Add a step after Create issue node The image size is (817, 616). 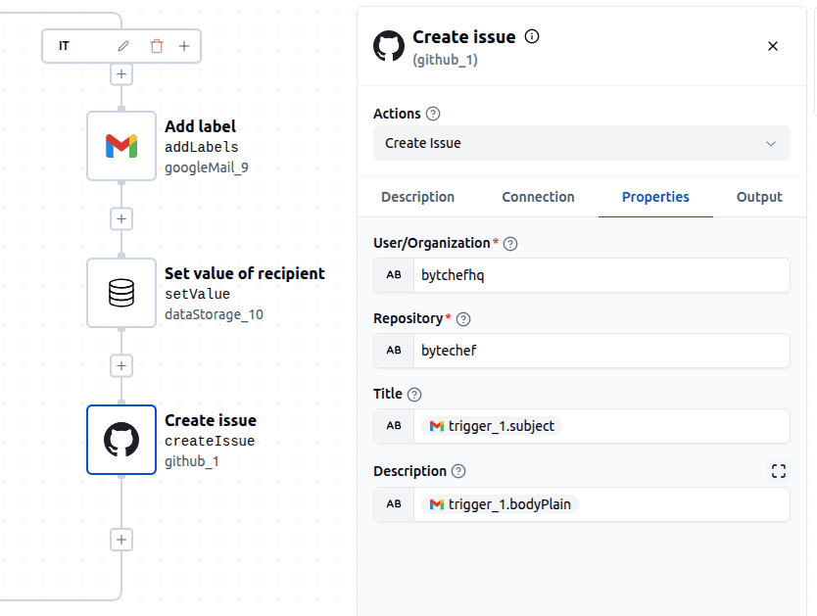[x=121, y=539]
